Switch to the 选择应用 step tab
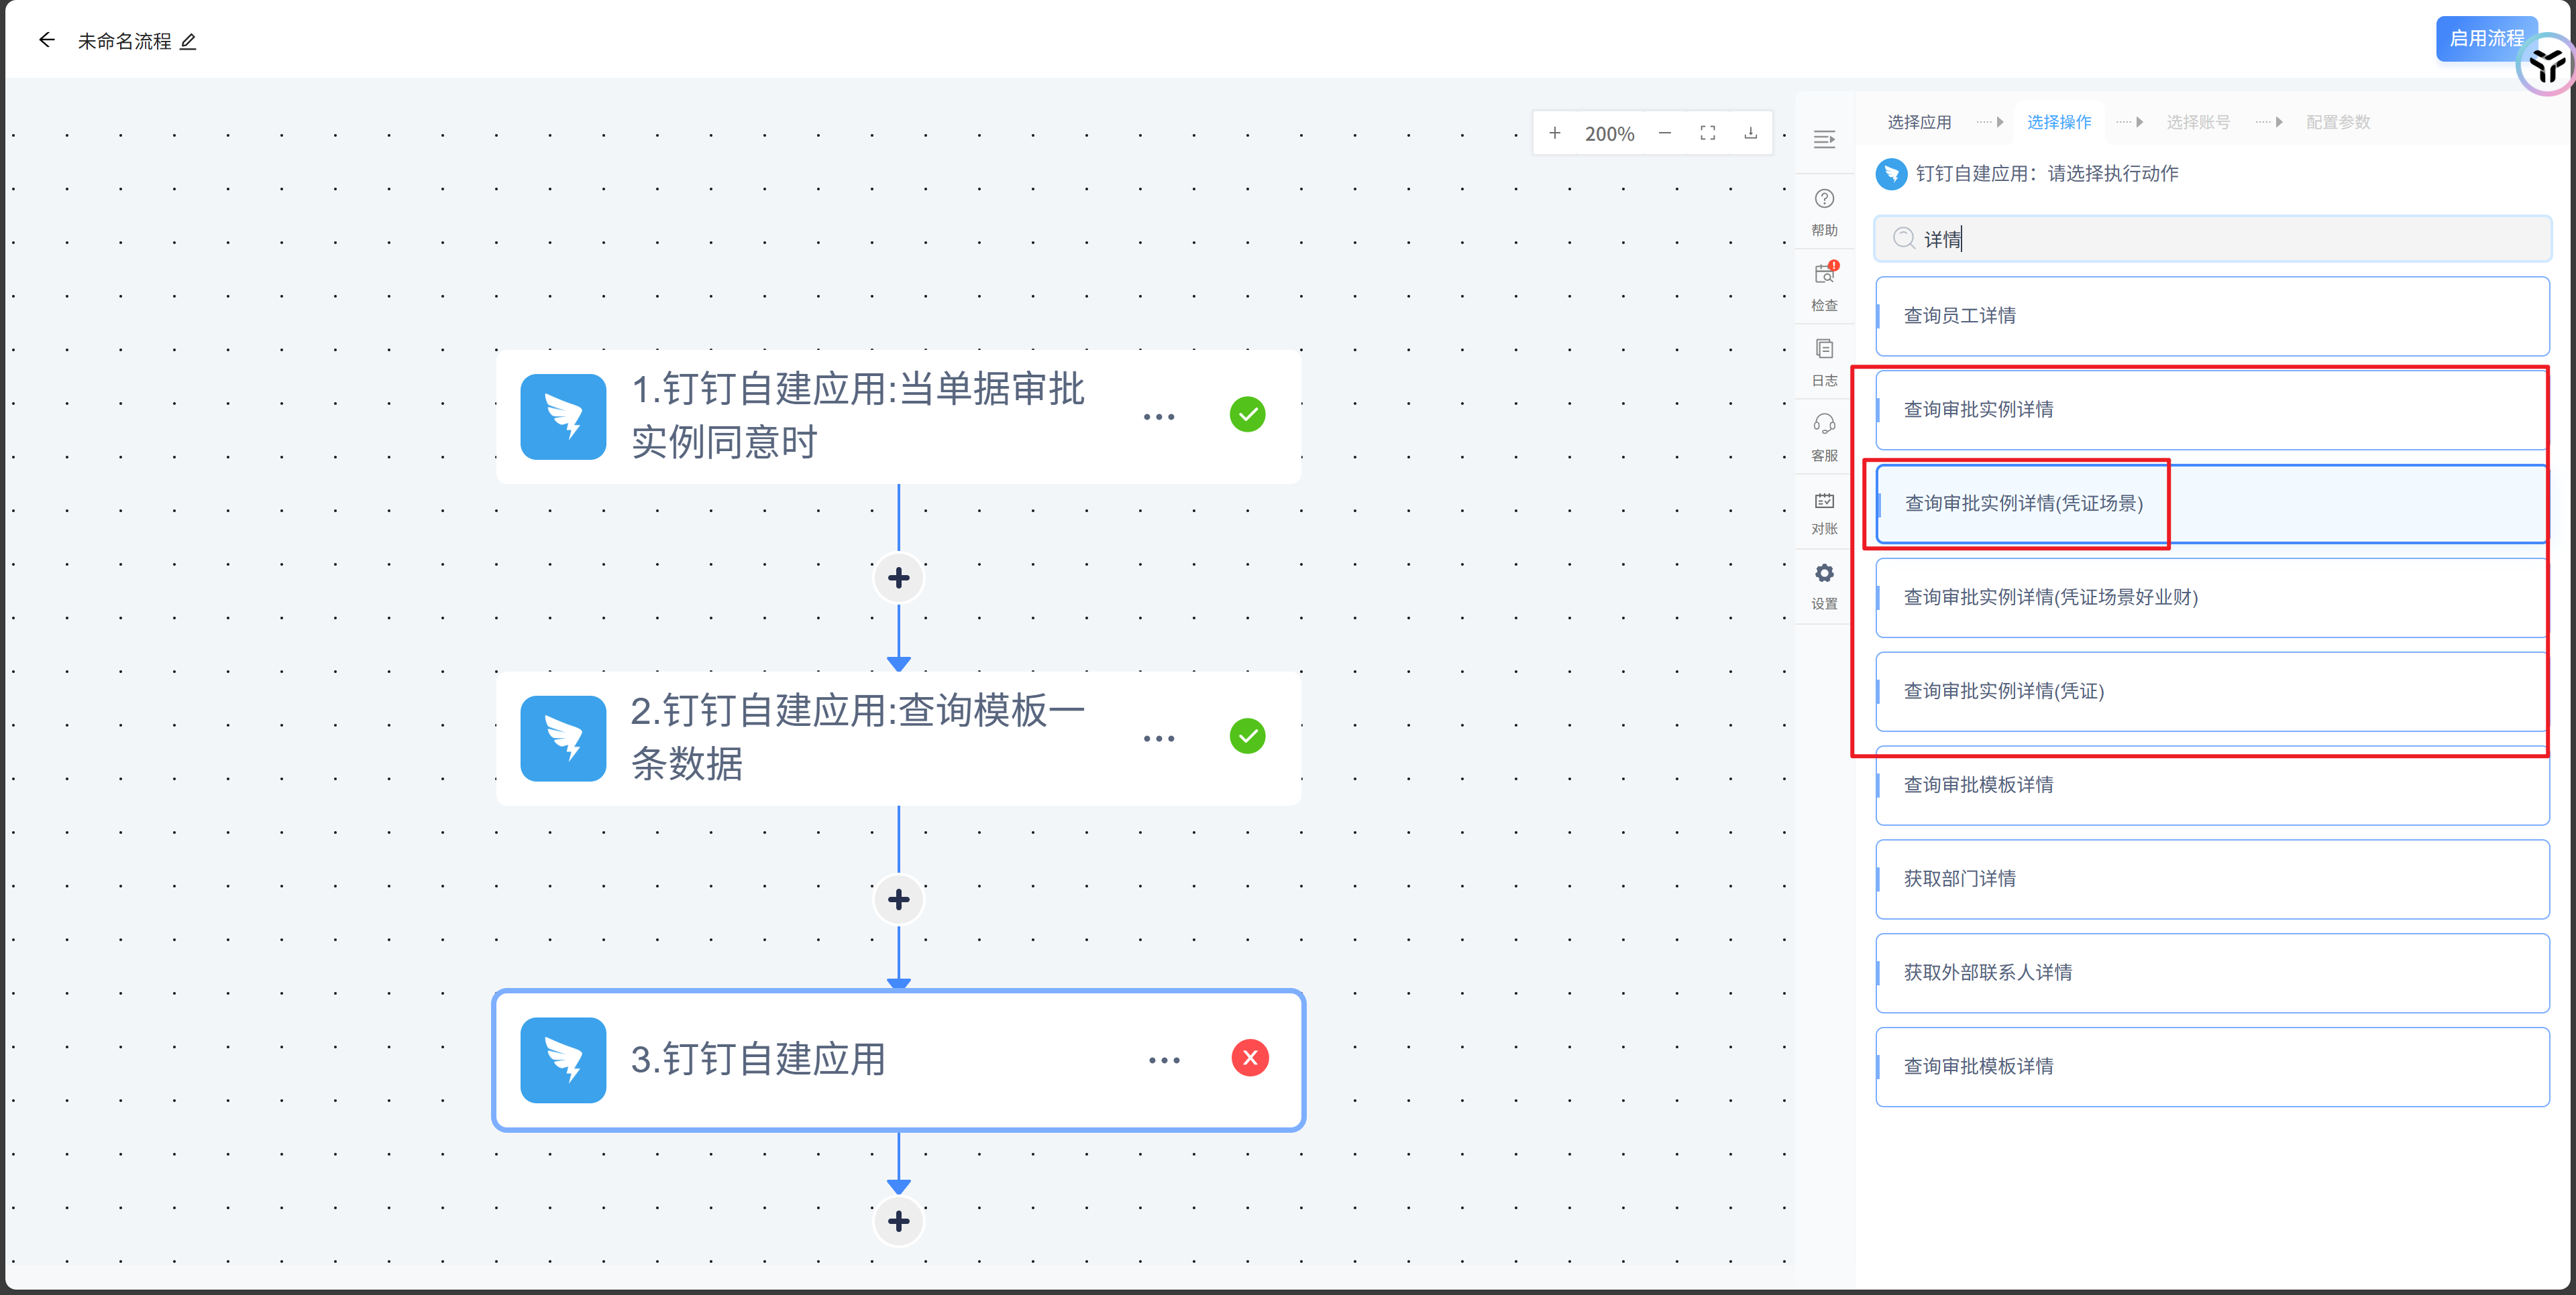Screen dimensions: 2576x1295 [1919, 122]
